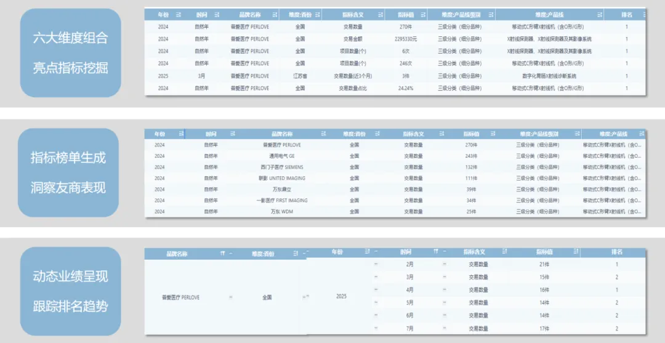This screenshot has height=343, width=665.
Task: Click the 指标含义 sort icon in 亮点指标挖掘 table
Action: (x=380, y=14)
